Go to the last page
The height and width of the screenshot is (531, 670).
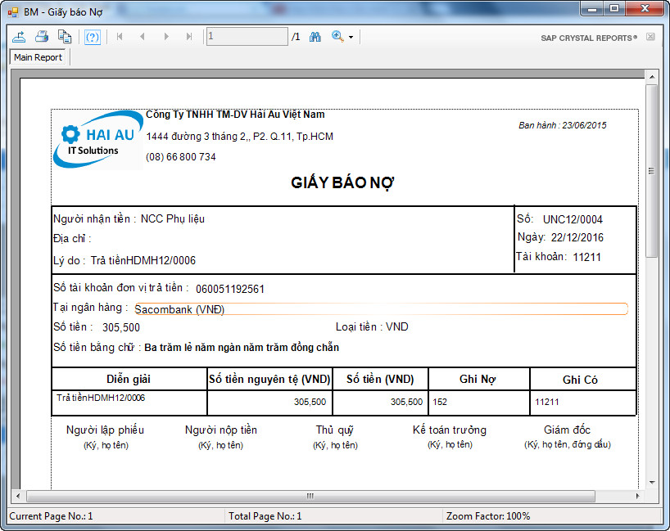(189, 37)
